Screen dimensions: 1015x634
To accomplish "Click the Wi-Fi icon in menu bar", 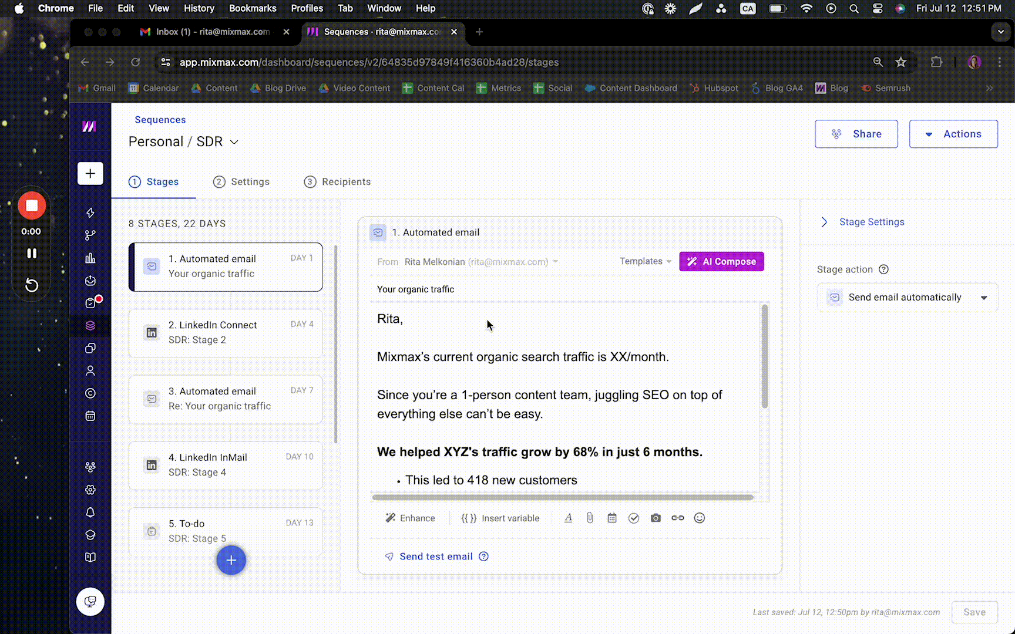I will pos(806,8).
